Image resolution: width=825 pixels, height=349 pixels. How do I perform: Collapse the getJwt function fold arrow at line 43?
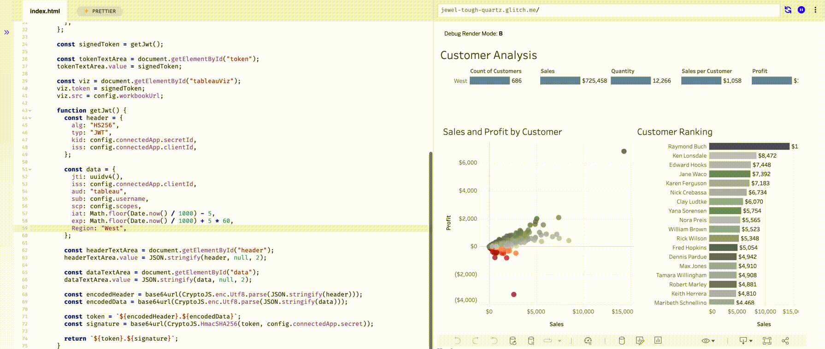coord(30,111)
